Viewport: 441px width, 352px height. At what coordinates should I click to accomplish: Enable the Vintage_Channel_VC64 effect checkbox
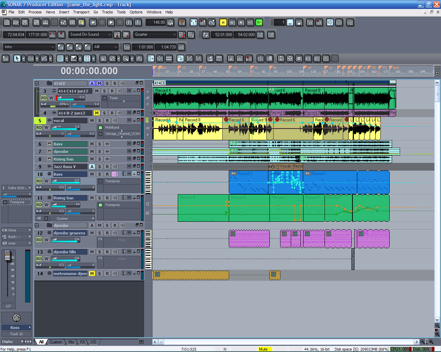coord(101,134)
